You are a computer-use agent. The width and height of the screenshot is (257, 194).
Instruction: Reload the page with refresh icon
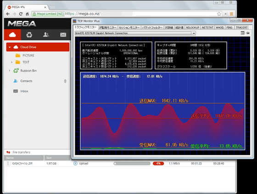pos(21,14)
